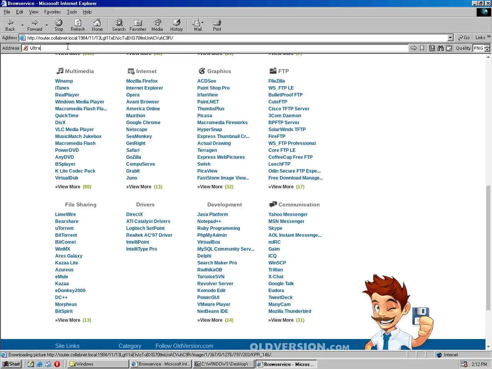Click the vertical scrollbar thumb
Image resolution: width=492 pixels, height=369 pixels.
tap(489, 247)
